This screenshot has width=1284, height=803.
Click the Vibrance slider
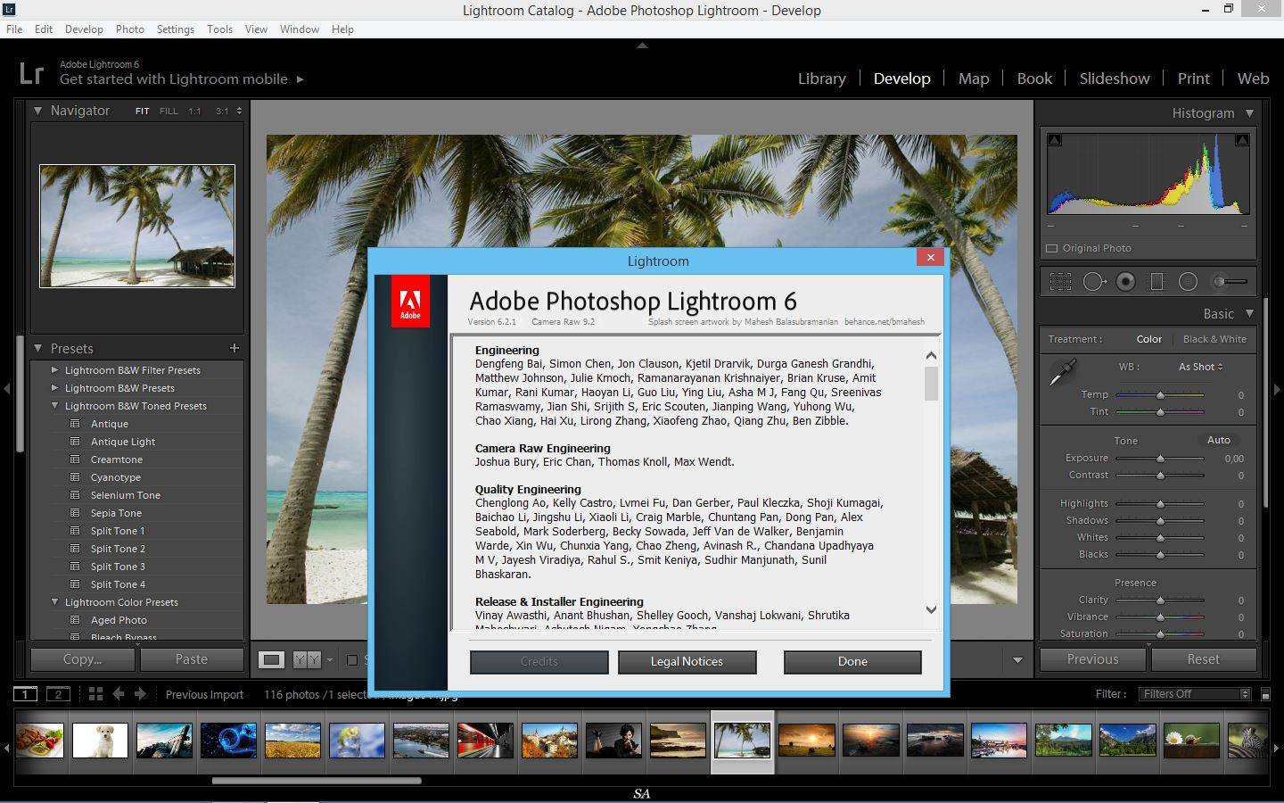click(1160, 617)
